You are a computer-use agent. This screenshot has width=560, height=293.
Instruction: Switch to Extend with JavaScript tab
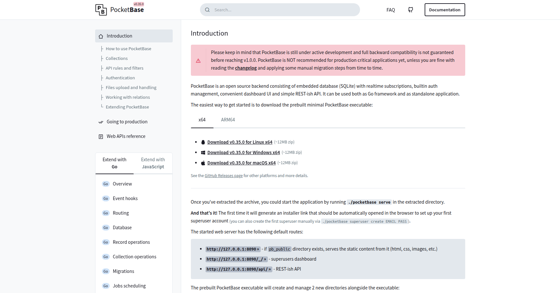pyautogui.click(x=153, y=163)
